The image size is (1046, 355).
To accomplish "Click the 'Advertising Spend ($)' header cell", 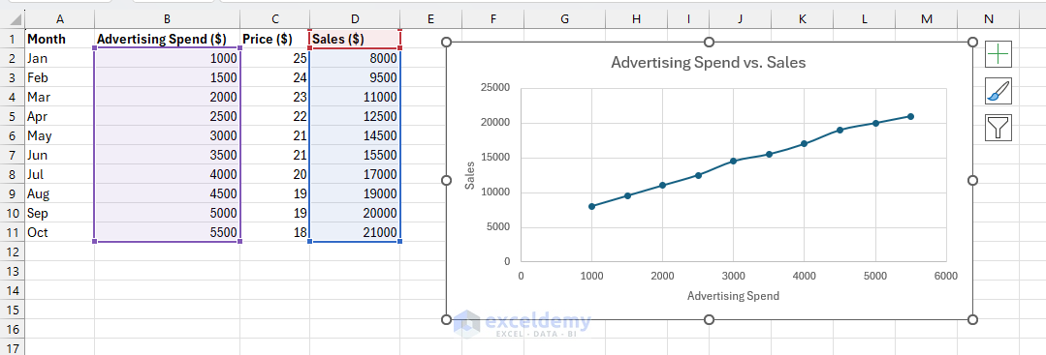I will (167, 39).
